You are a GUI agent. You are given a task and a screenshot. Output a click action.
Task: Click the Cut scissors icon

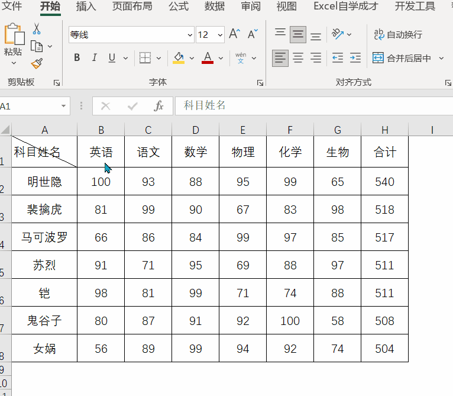coord(37,29)
